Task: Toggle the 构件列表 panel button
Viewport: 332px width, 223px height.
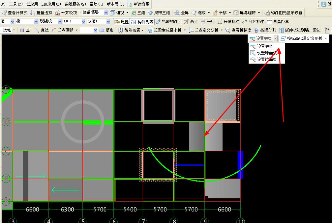Action: (142, 22)
